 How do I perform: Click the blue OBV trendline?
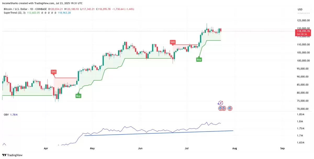(159, 133)
